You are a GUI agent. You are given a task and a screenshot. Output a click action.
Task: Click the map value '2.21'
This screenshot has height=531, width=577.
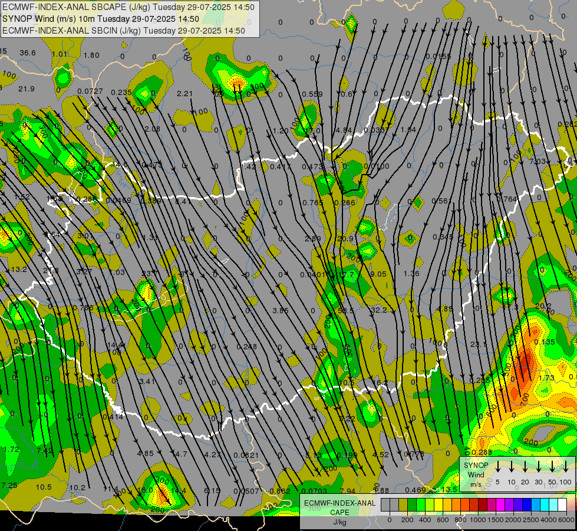[184, 94]
